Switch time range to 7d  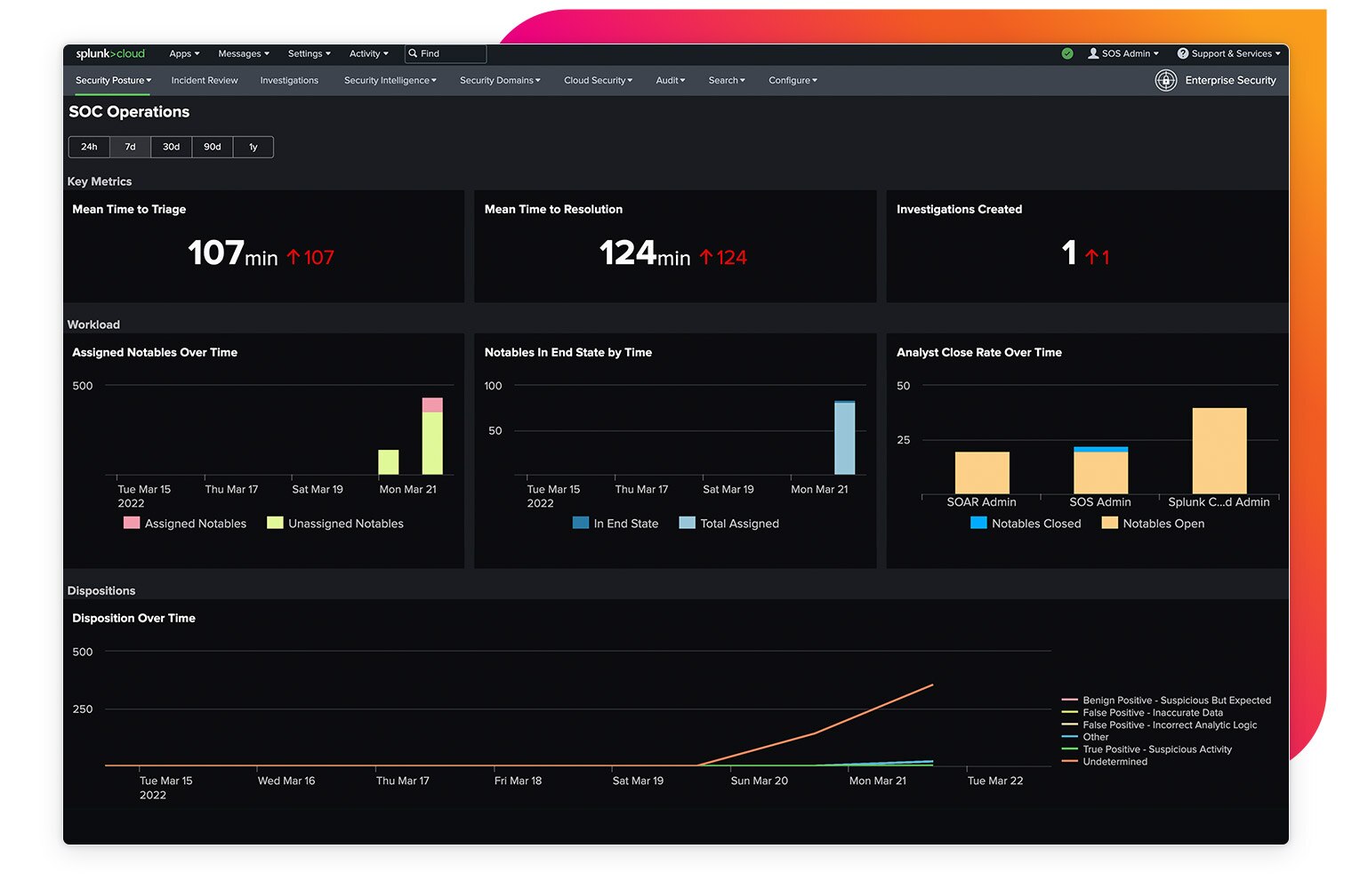coord(130,147)
